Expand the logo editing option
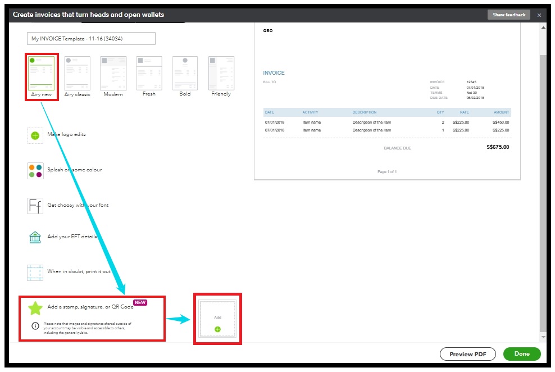This screenshot has width=555, height=372. coord(67,135)
